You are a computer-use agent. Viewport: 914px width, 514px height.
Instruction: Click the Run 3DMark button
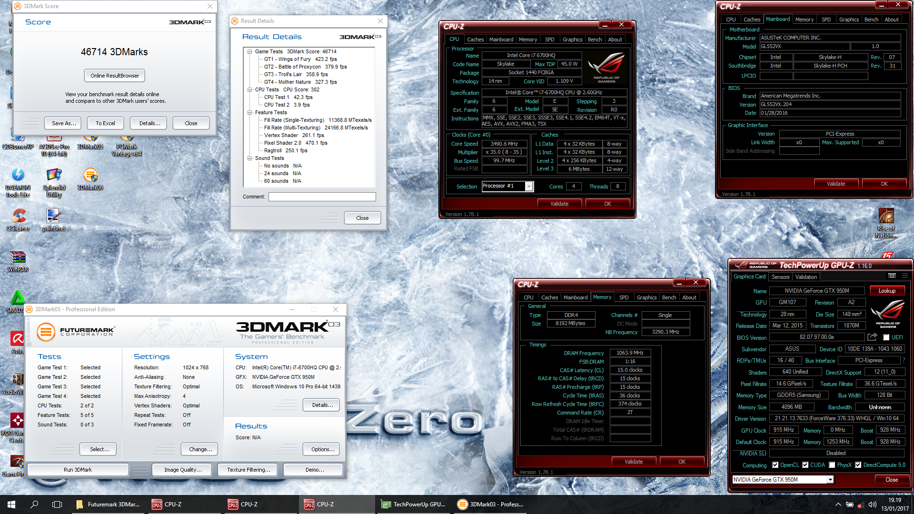click(x=78, y=470)
